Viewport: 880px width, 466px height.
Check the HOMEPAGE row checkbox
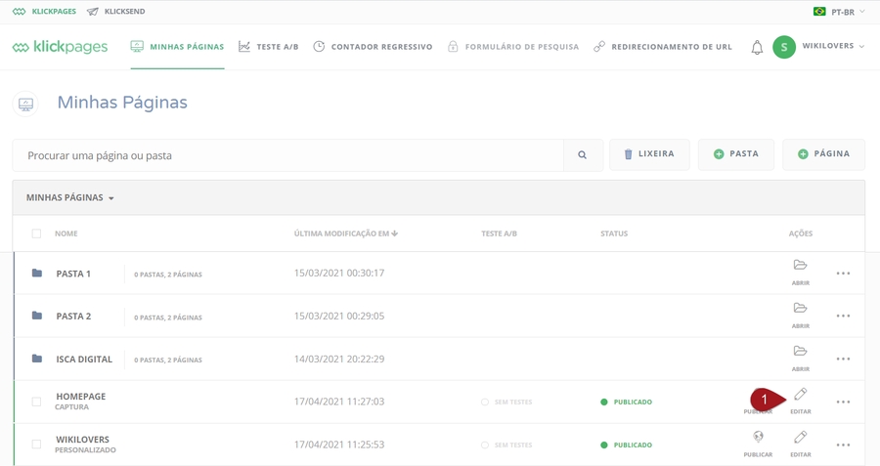point(36,402)
